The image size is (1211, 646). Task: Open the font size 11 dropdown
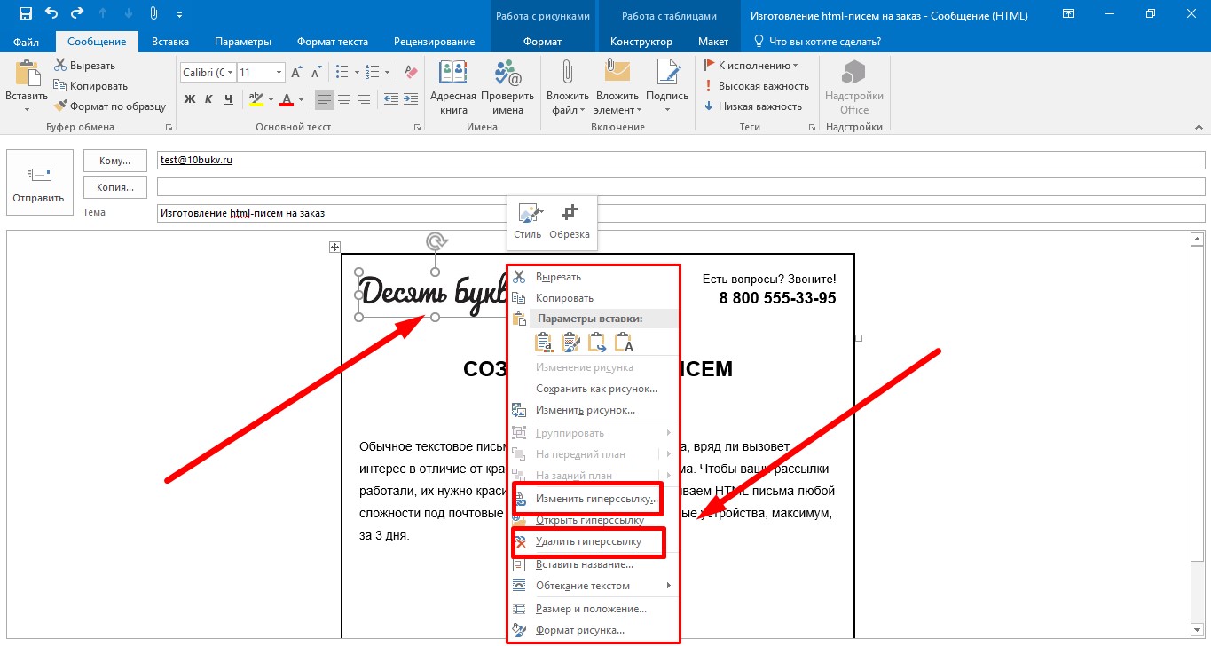(279, 73)
